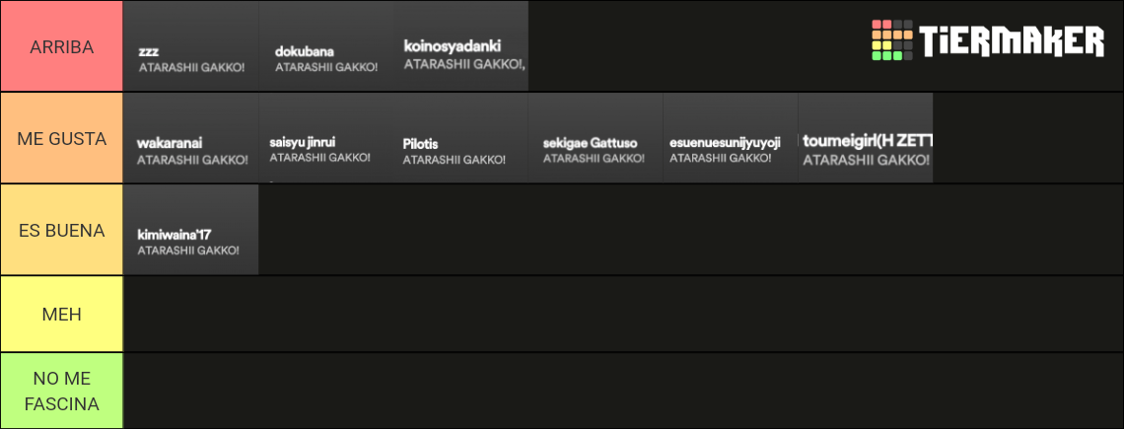Click the ES BUENA tier label
The image size is (1124, 429).
click(x=62, y=230)
